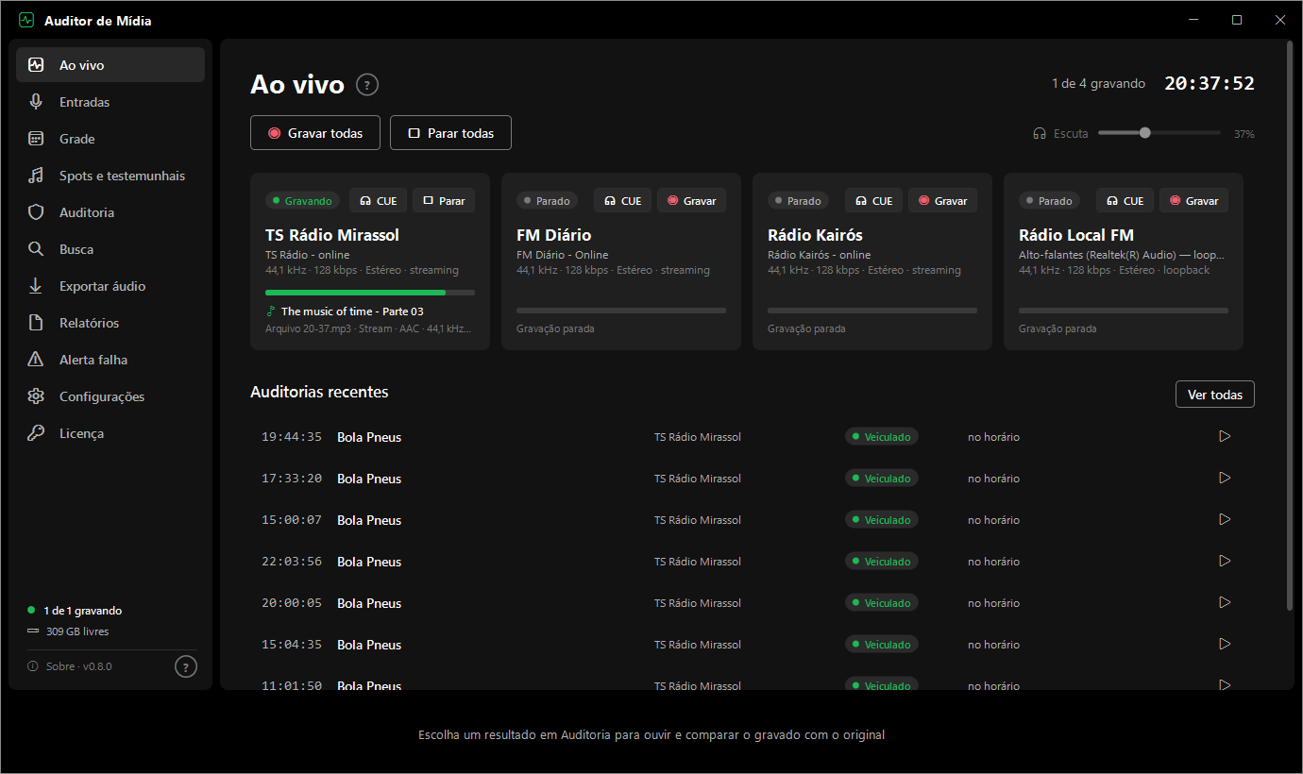
Task: Open Sobre v0.8.0 link
Action: 70,666
